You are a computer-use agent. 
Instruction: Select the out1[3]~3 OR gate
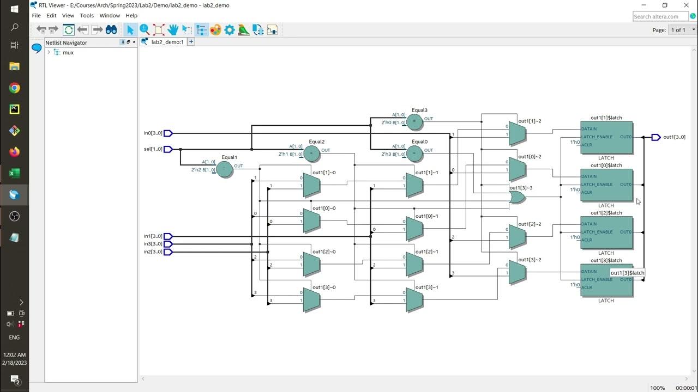(x=517, y=197)
